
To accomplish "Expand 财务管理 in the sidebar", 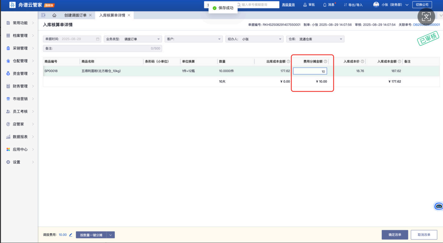I will pos(20,86).
